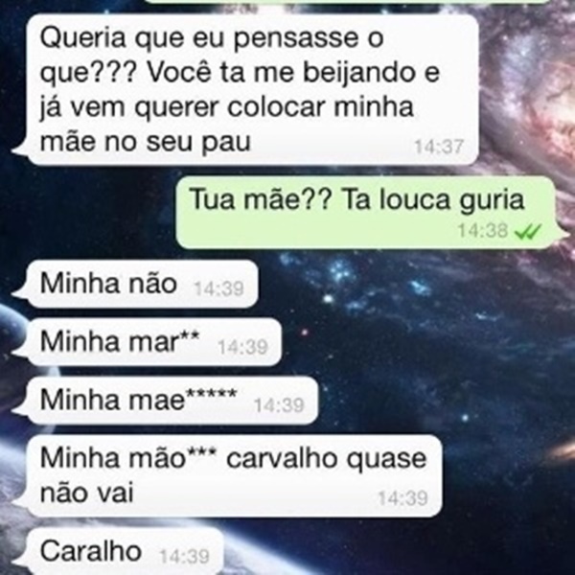Image resolution: width=575 pixels, height=575 pixels.
Task: Tap the 'Minha mar**' message bubble
Action: [147, 342]
